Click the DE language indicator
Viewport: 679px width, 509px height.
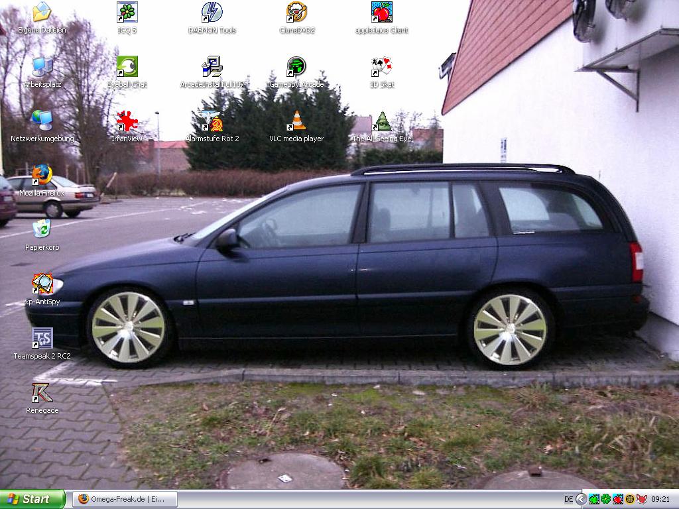(568, 499)
